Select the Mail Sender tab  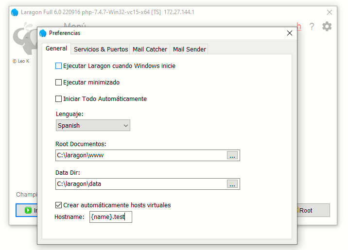(190, 49)
